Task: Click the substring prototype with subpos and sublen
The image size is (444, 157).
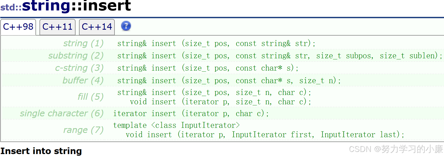Action: (280, 56)
